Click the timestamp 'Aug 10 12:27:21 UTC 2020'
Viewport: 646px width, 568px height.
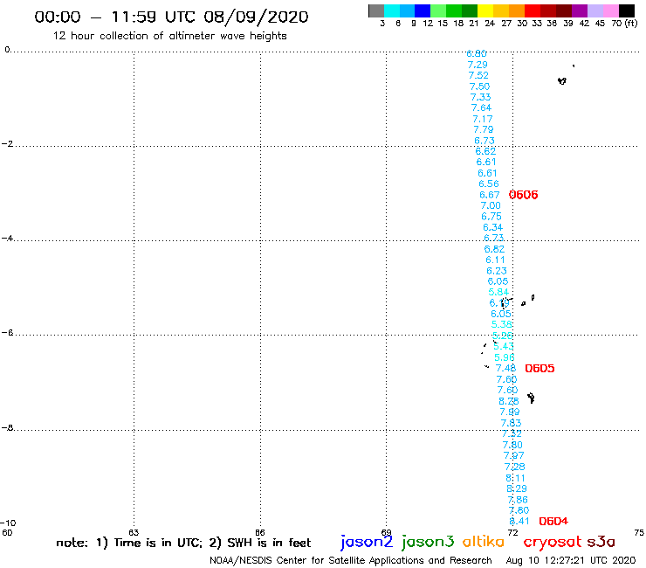pos(571,561)
